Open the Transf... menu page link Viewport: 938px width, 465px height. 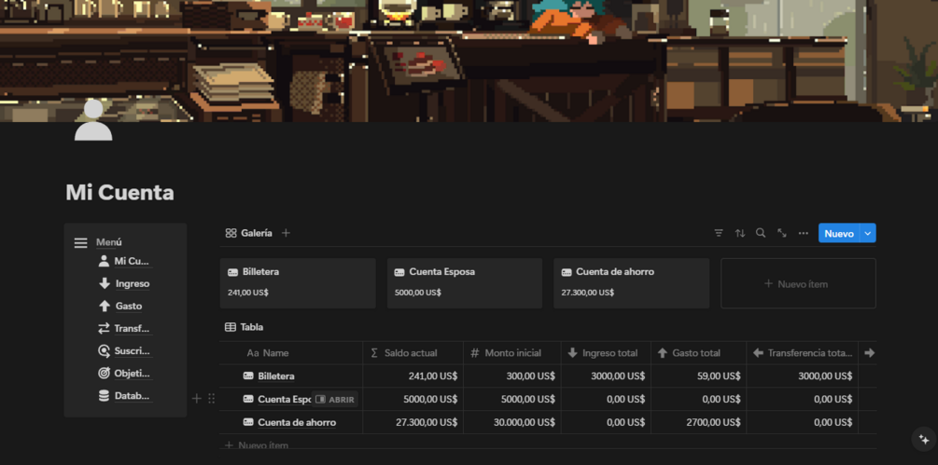[132, 328]
